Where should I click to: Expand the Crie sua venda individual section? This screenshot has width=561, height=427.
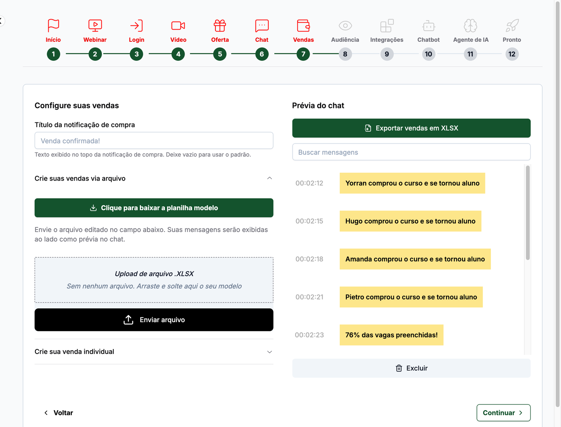pos(154,352)
